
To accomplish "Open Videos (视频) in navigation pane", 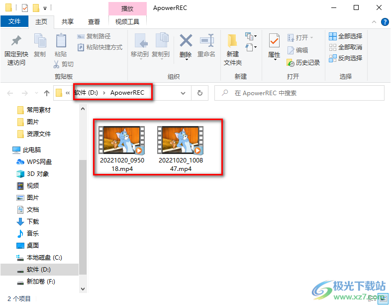I will [28, 186].
